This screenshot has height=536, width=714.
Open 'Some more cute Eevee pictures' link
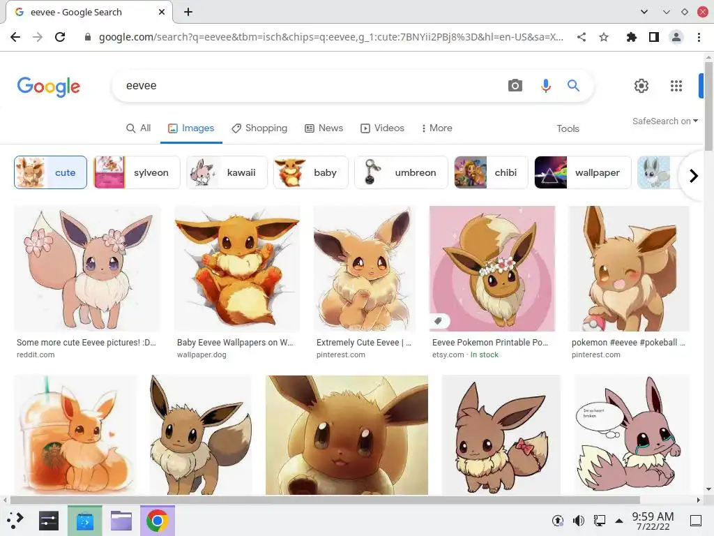[x=86, y=342]
